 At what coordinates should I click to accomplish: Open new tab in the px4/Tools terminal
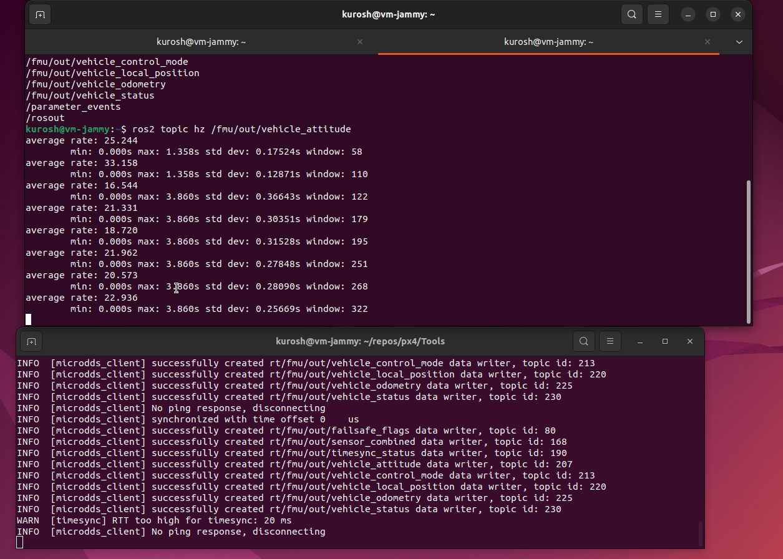point(32,341)
